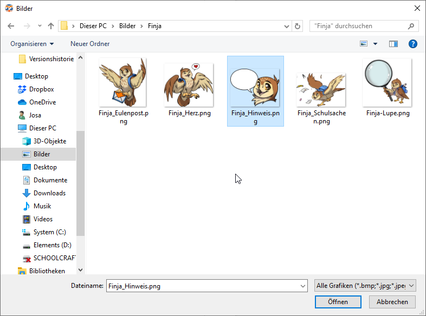Click the back navigation arrow
426x316 pixels.
click(11, 26)
